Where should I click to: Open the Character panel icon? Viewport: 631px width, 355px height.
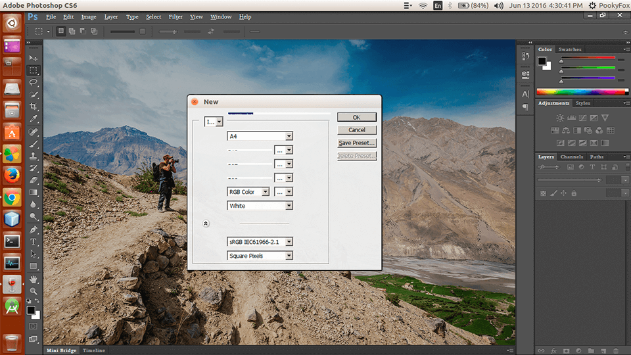[525, 94]
